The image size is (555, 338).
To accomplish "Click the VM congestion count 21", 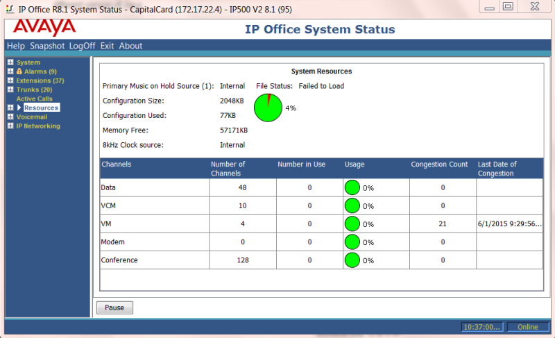I will (443, 224).
